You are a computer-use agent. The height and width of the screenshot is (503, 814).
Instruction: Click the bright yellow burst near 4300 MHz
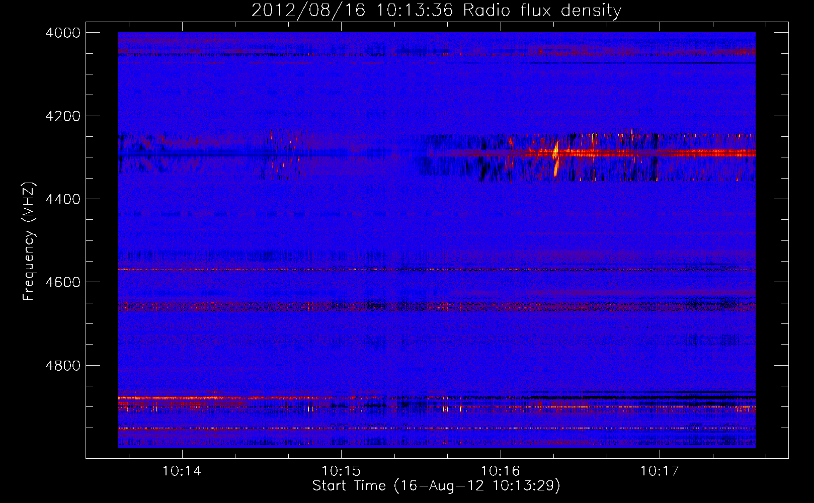point(556,158)
